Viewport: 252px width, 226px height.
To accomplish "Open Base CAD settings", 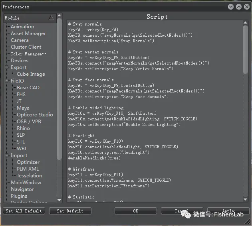I will (28, 88).
